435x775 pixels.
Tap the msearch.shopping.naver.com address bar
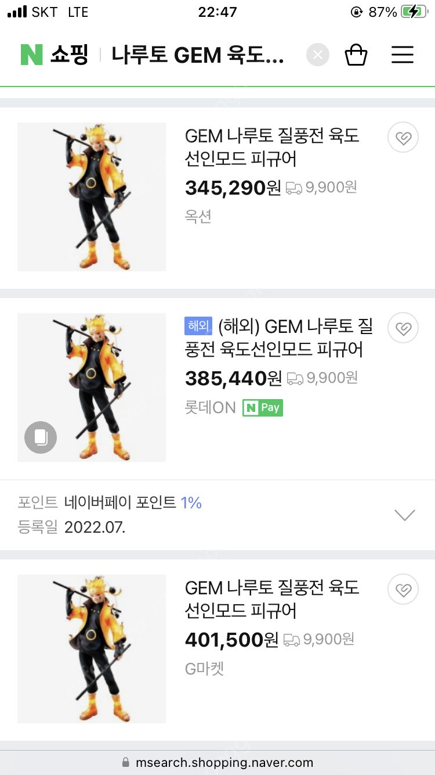click(x=217, y=762)
